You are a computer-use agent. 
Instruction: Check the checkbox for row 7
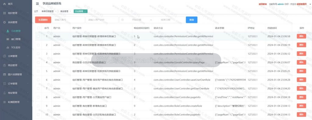tap(38, 88)
